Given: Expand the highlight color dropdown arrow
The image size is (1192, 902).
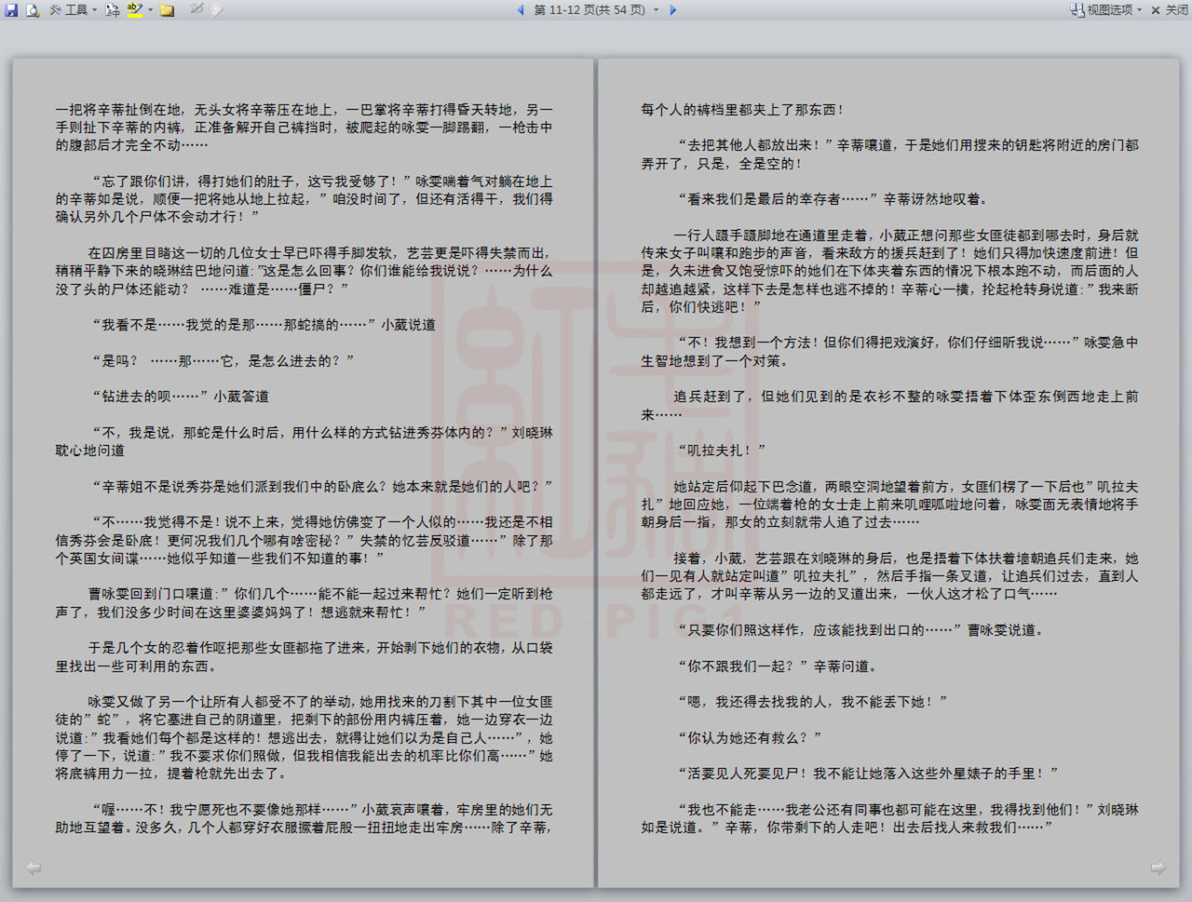Looking at the screenshot, I should (150, 10).
